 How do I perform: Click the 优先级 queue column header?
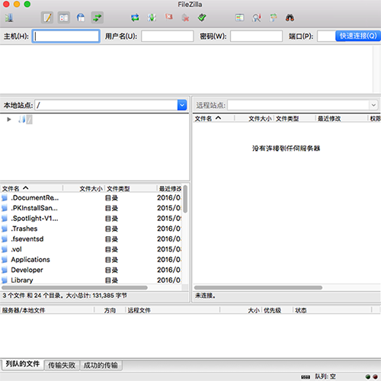click(x=277, y=310)
